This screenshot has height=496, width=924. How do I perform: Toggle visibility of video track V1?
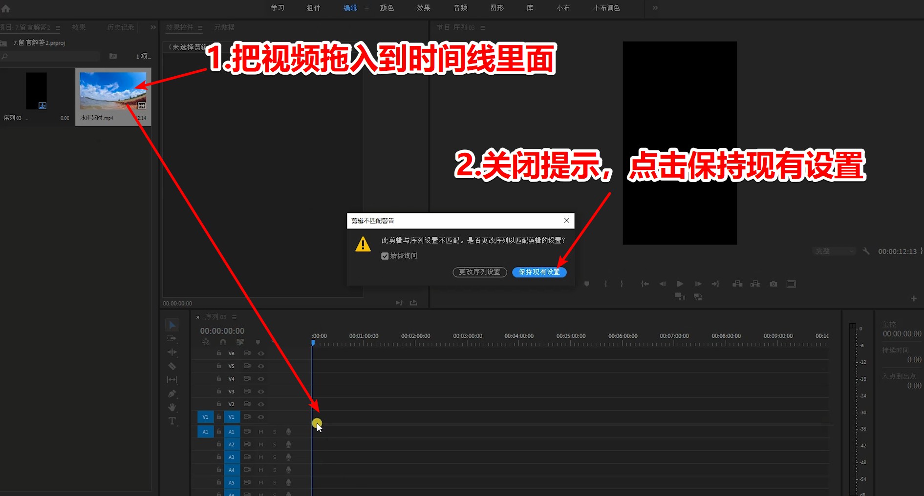coord(261,417)
